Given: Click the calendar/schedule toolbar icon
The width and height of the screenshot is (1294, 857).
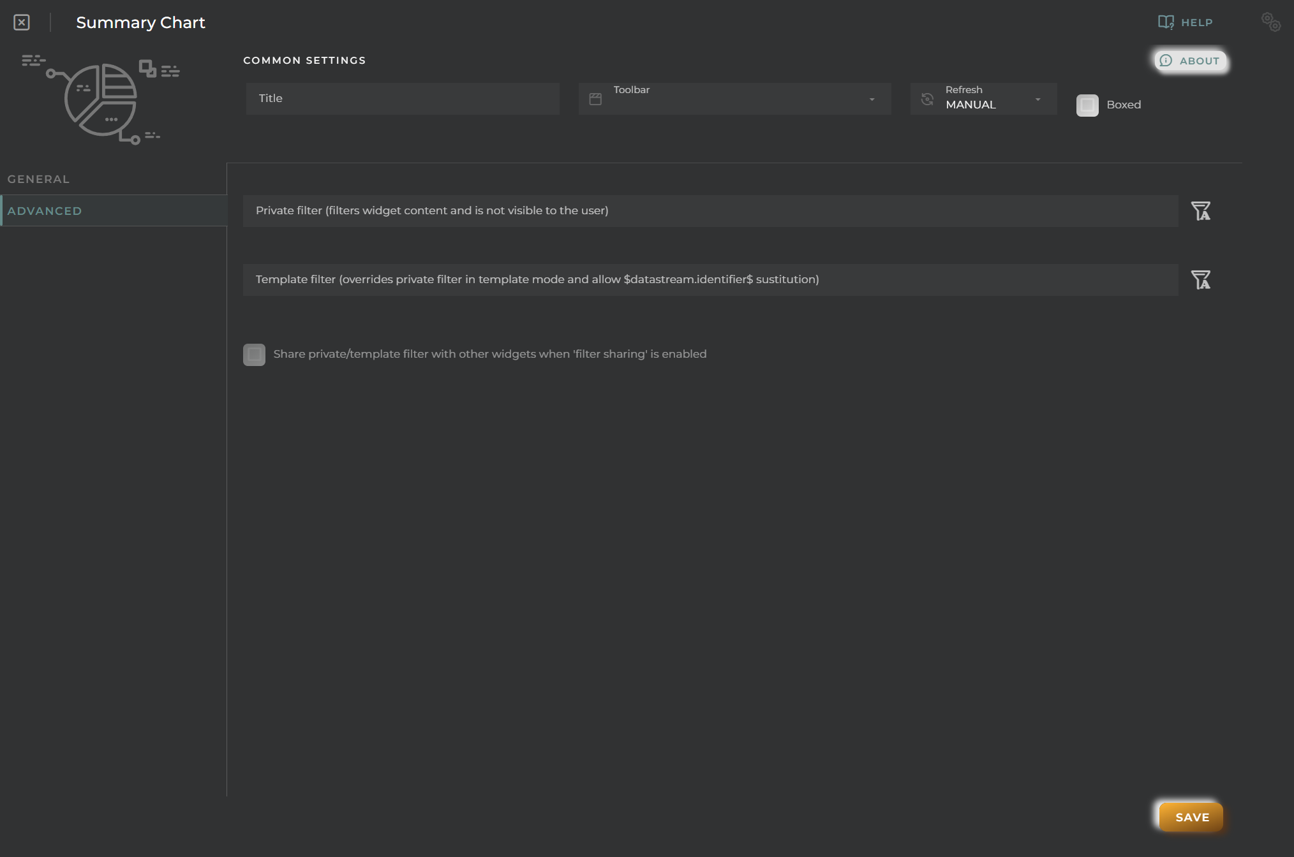Looking at the screenshot, I should coord(595,98).
